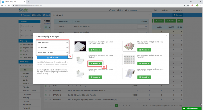Screen dimensions: 203x110
Task: Open Chrome three-dot menu
Action: [201, 5]
